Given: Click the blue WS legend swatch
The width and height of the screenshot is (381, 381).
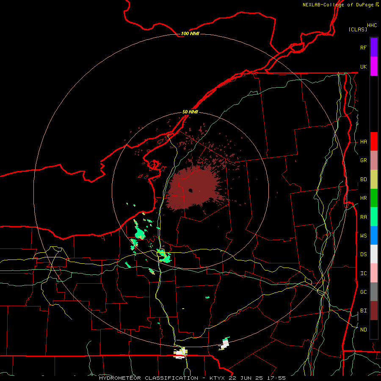Looking at the screenshot, I should tap(374, 235).
